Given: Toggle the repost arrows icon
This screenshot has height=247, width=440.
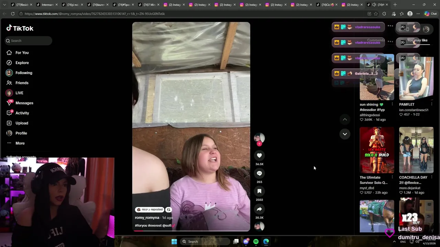Looking at the screenshot, I should point(168,209).
